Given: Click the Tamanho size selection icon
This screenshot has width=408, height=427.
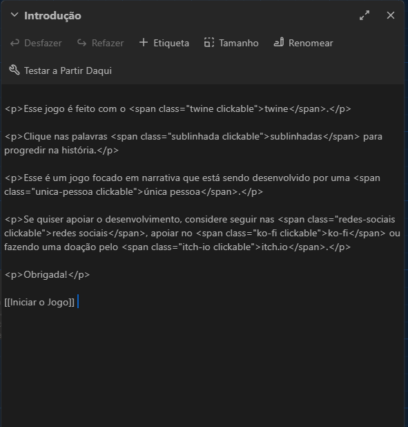Looking at the screenshot, I should point(209,42).
